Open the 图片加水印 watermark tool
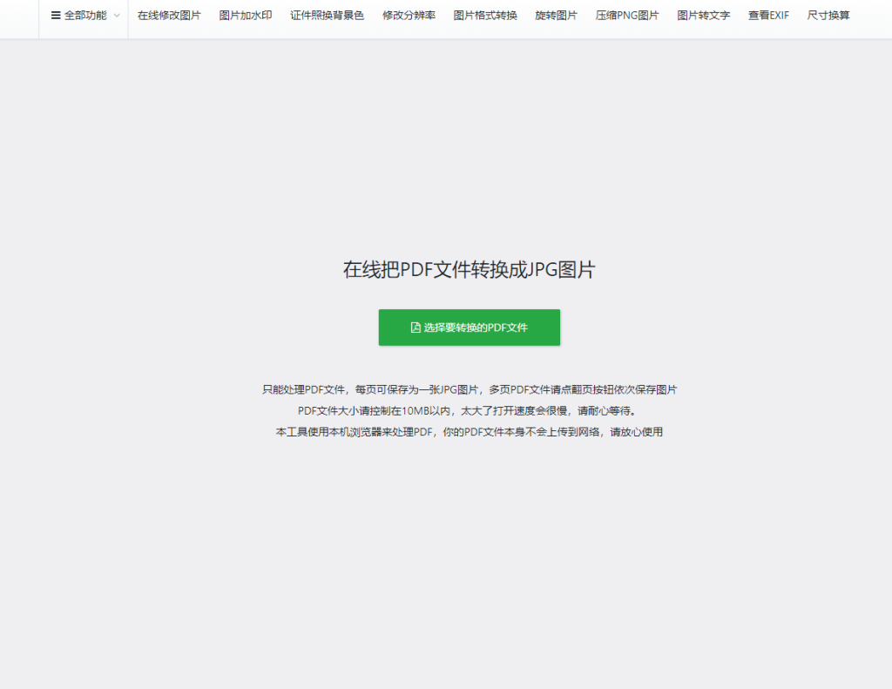 247,15
